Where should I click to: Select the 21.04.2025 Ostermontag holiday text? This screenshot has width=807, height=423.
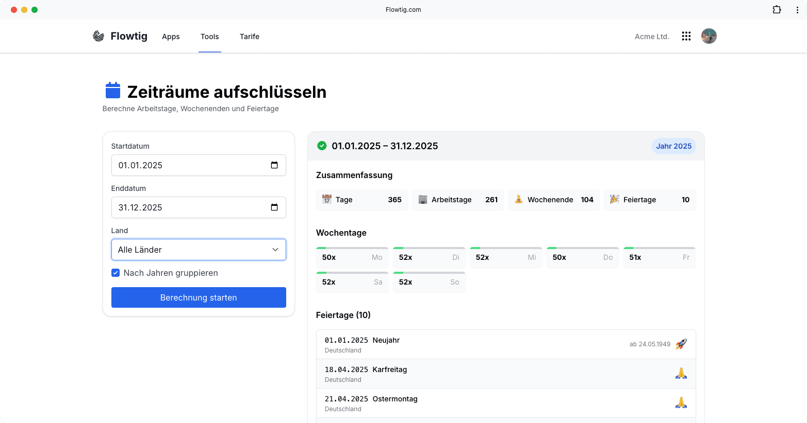(x=371, y=399)
